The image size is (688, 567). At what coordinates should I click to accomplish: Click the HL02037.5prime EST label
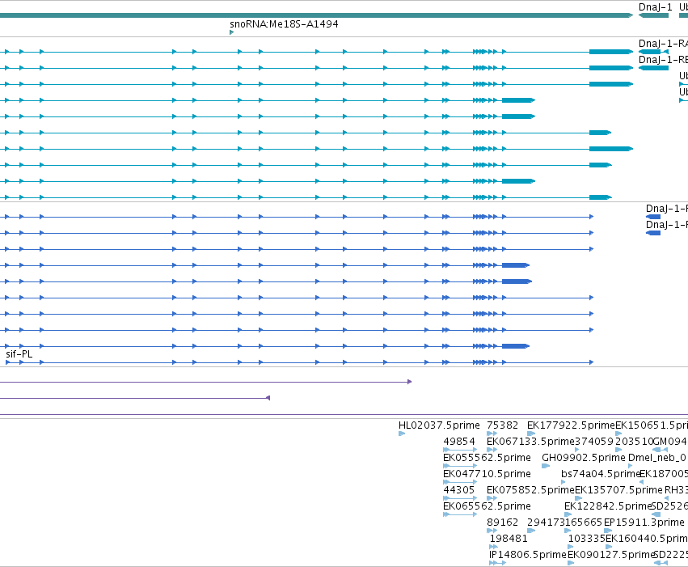pos(439,425)
